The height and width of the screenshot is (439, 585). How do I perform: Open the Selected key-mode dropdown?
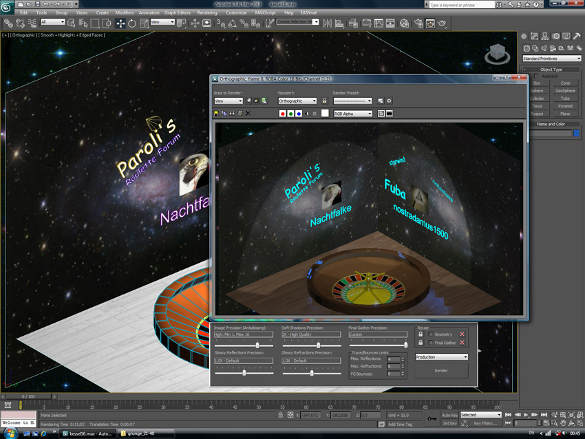[480, 415]
